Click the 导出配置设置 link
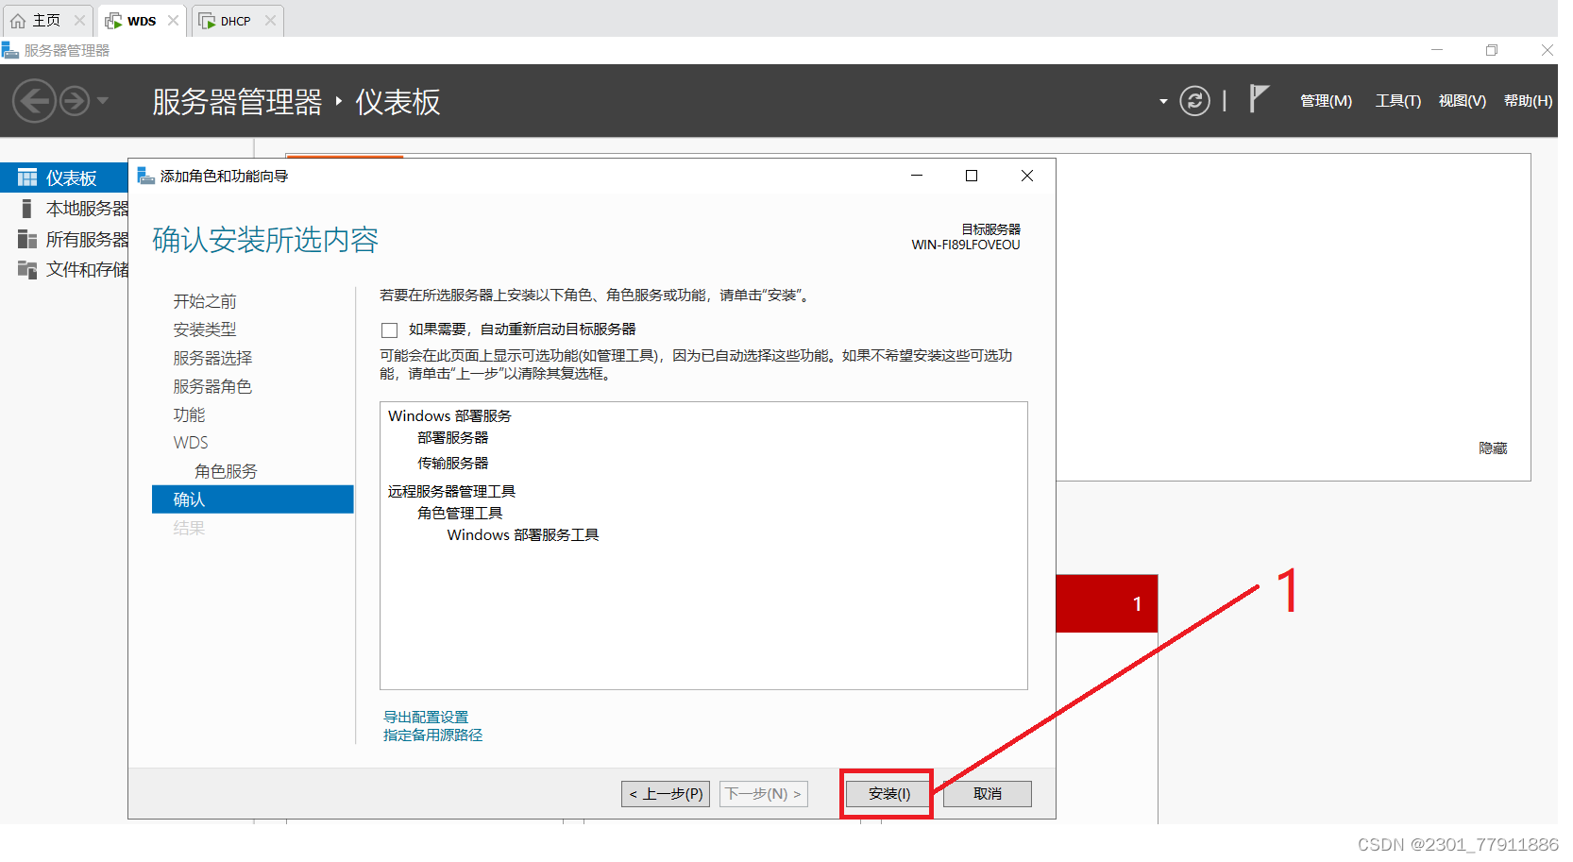1573x862 pixels. coord(426,718)
